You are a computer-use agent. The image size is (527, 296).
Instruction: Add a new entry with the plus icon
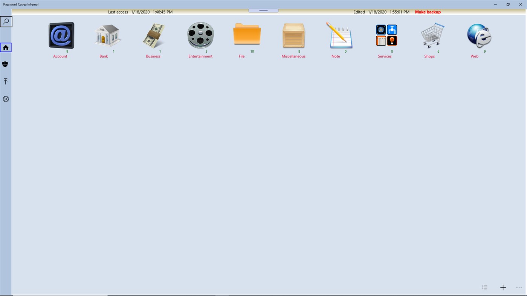click(x=503, y=287)
